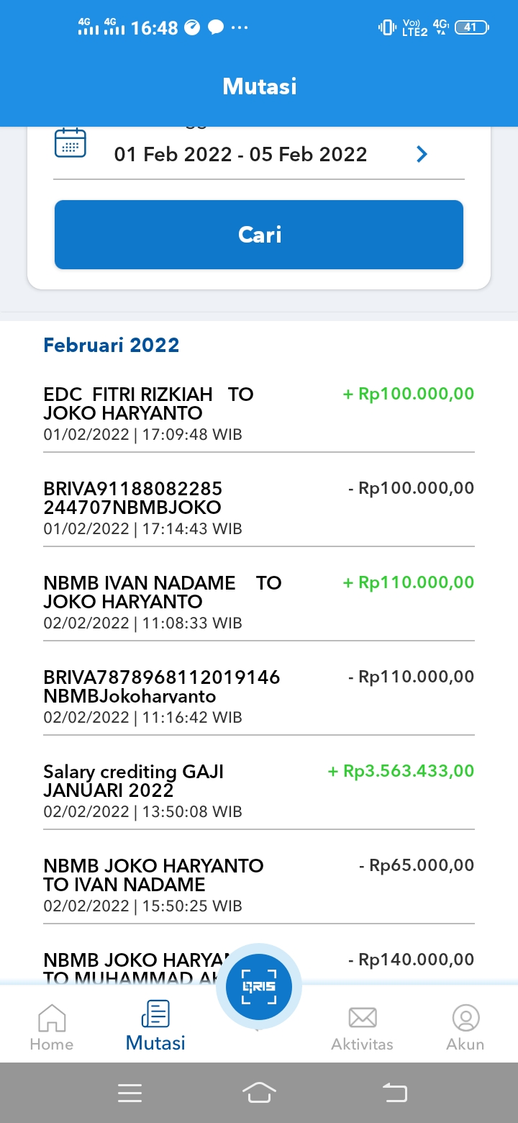The image size is (518, 1123).
Task: Open the 01 Feb - 05 Feb date selector
Action: point(240,154)
